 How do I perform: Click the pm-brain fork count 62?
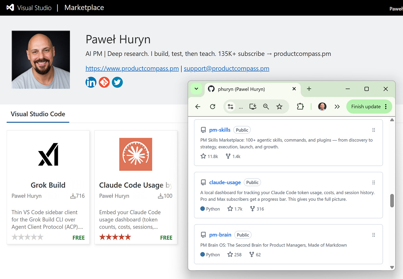255,254
